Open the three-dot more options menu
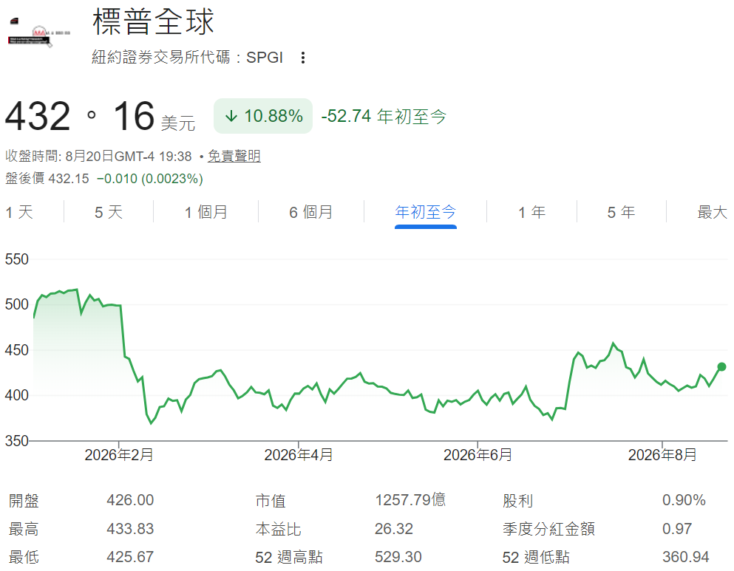This screenshot has height=571, width=734. coord(303,58)
